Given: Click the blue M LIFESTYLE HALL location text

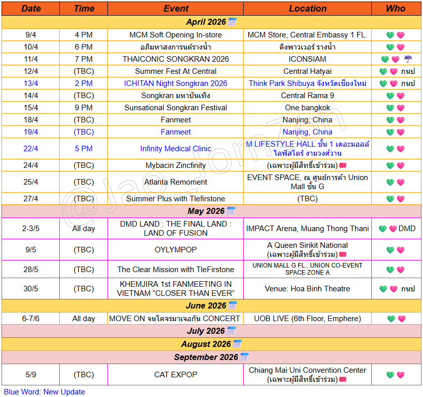Looking at the screenshot, I should coord(307,148).
